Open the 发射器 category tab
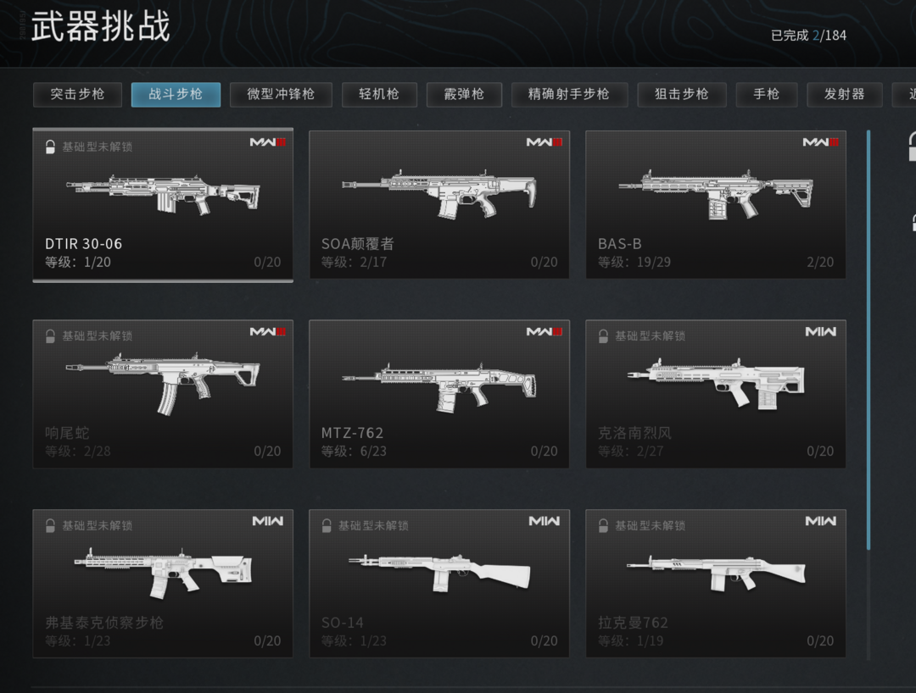The image size is (916, 693). (x=844, y=95)
